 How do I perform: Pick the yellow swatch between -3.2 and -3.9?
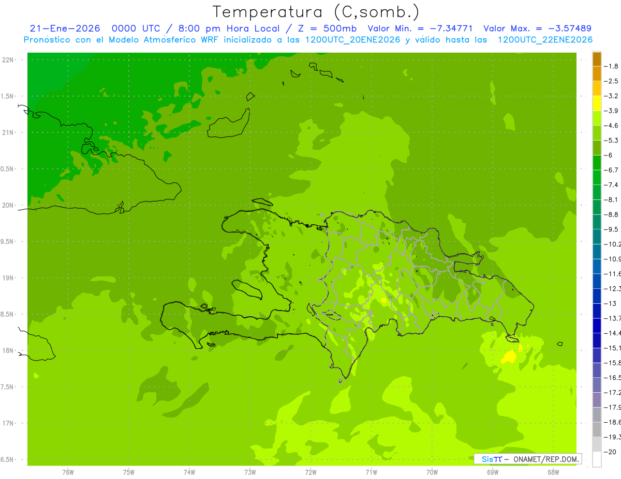click(597, 103)
